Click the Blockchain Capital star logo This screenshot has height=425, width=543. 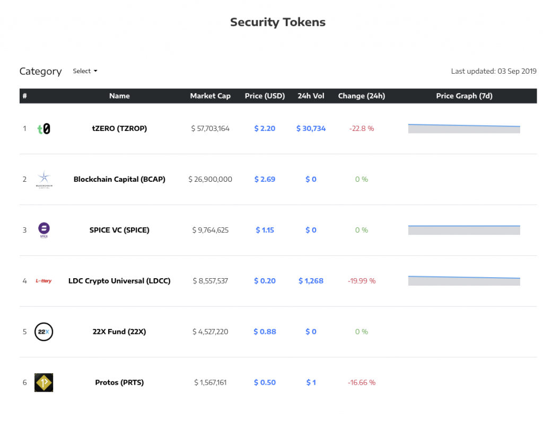click(43, 179)
